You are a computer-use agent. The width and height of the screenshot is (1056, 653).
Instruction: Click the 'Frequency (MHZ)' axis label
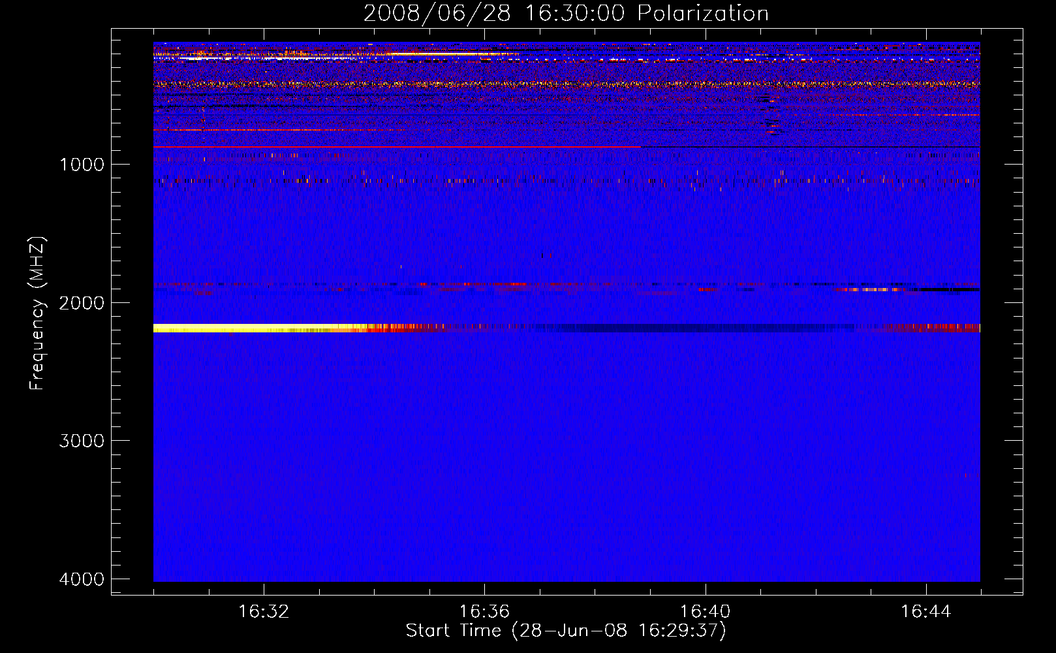coord(37,313)
